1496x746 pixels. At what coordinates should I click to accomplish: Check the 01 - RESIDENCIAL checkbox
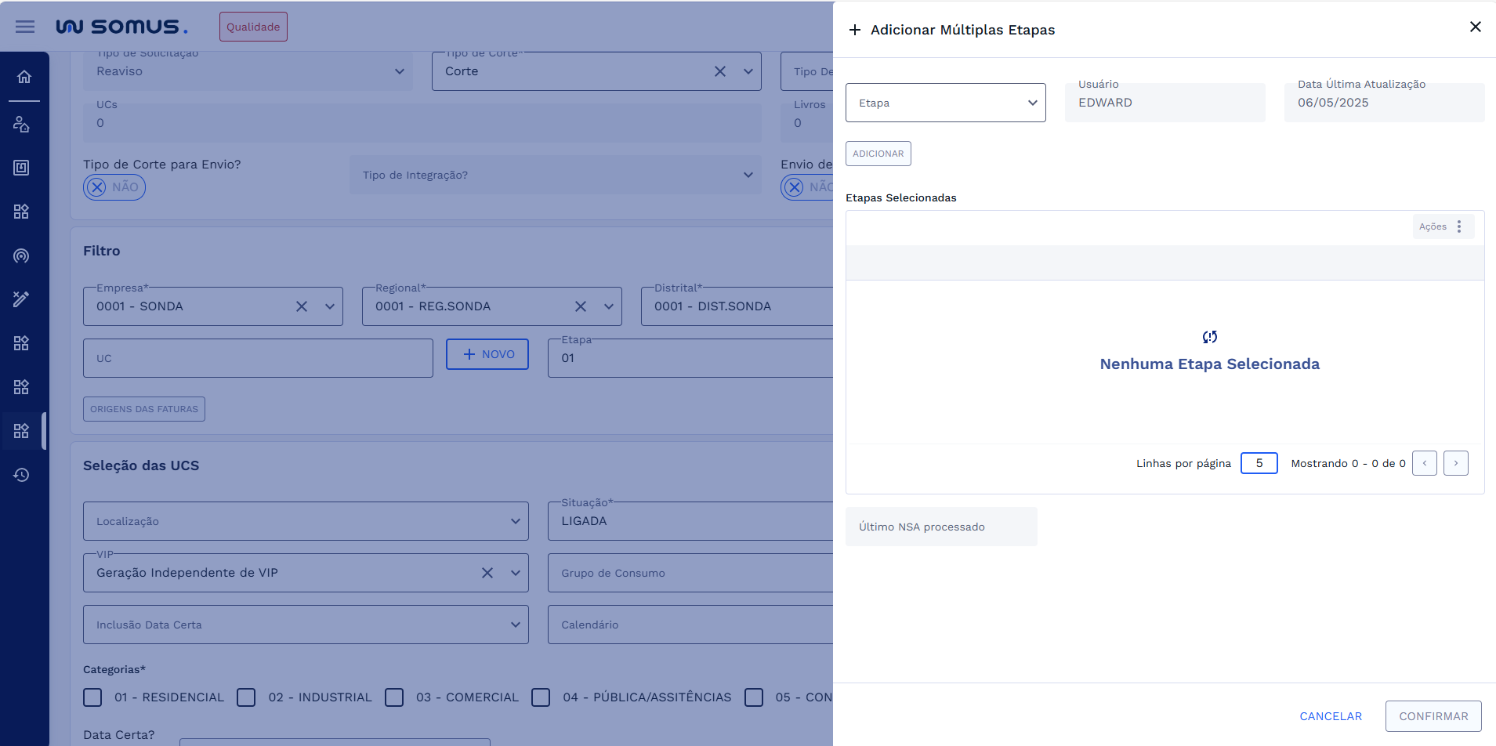pyautogui.click(x=92, y=697)
